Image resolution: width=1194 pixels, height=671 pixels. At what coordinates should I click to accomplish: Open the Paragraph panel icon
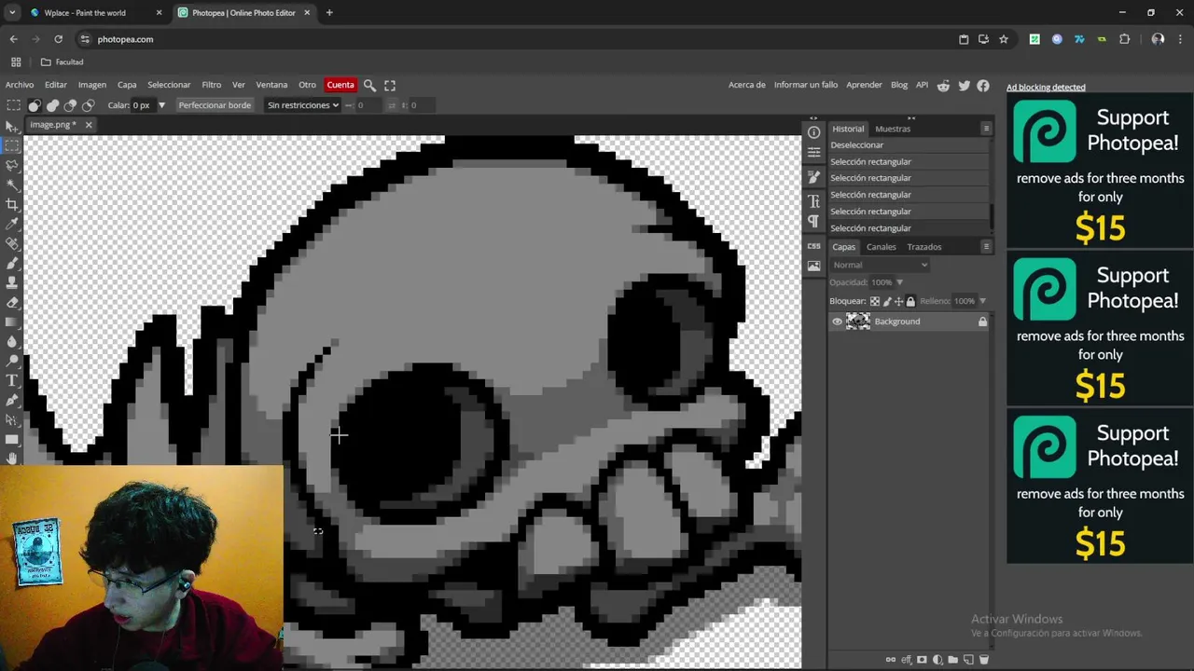[814, 222]
